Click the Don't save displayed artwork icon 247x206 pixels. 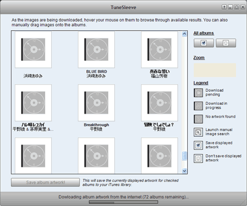(x=198, y=158)
